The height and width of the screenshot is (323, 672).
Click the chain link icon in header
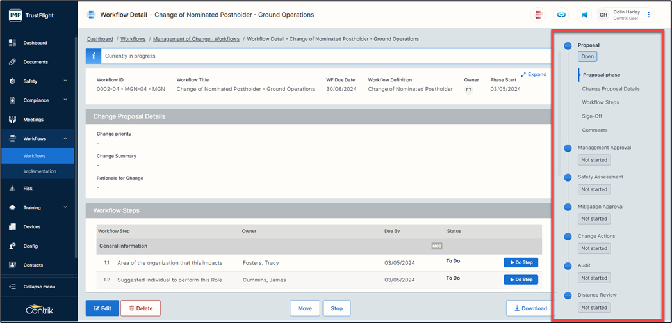[561, 15]
